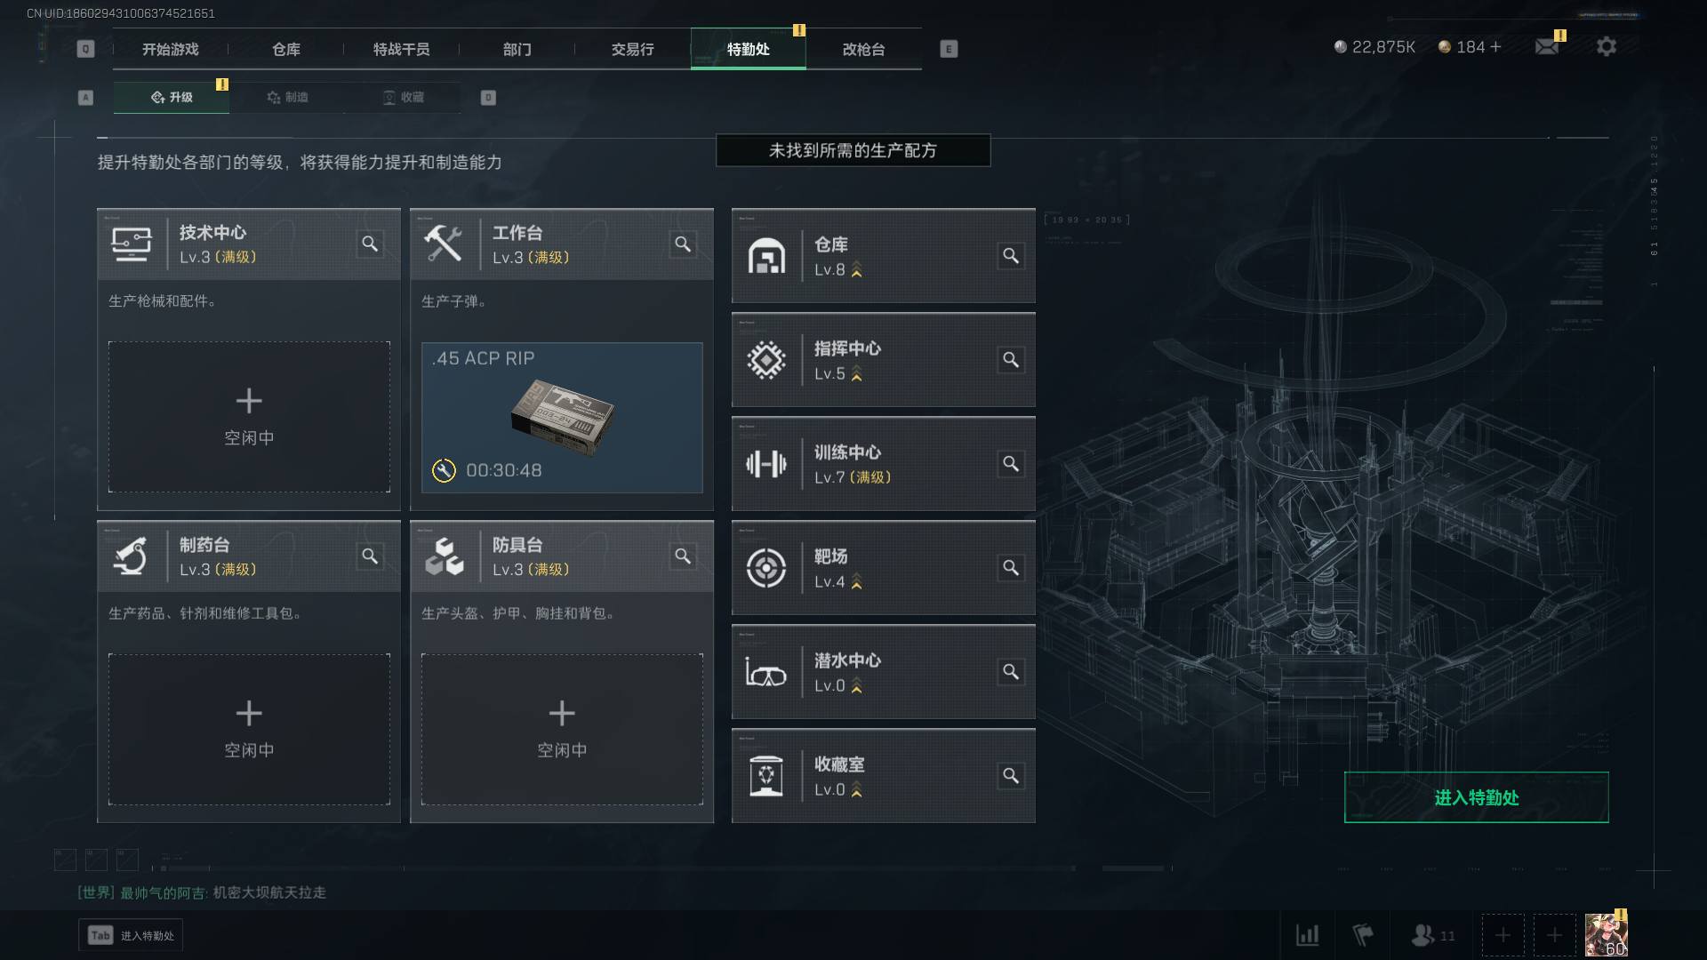Click magnifier on 工作台 card

[683, 244]
